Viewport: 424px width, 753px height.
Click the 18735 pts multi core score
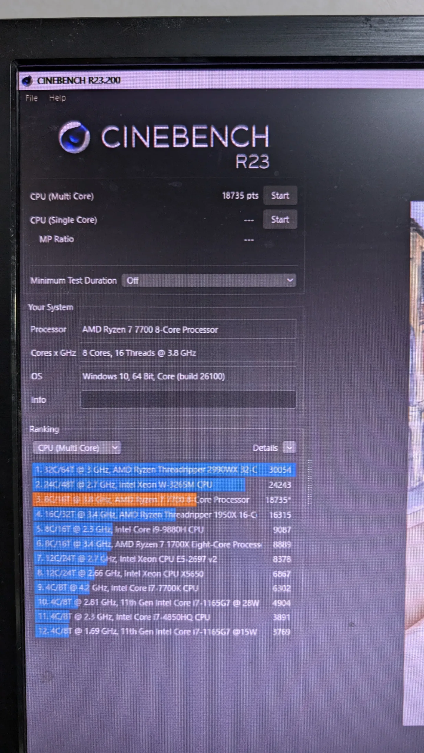[x=240, y=196]
